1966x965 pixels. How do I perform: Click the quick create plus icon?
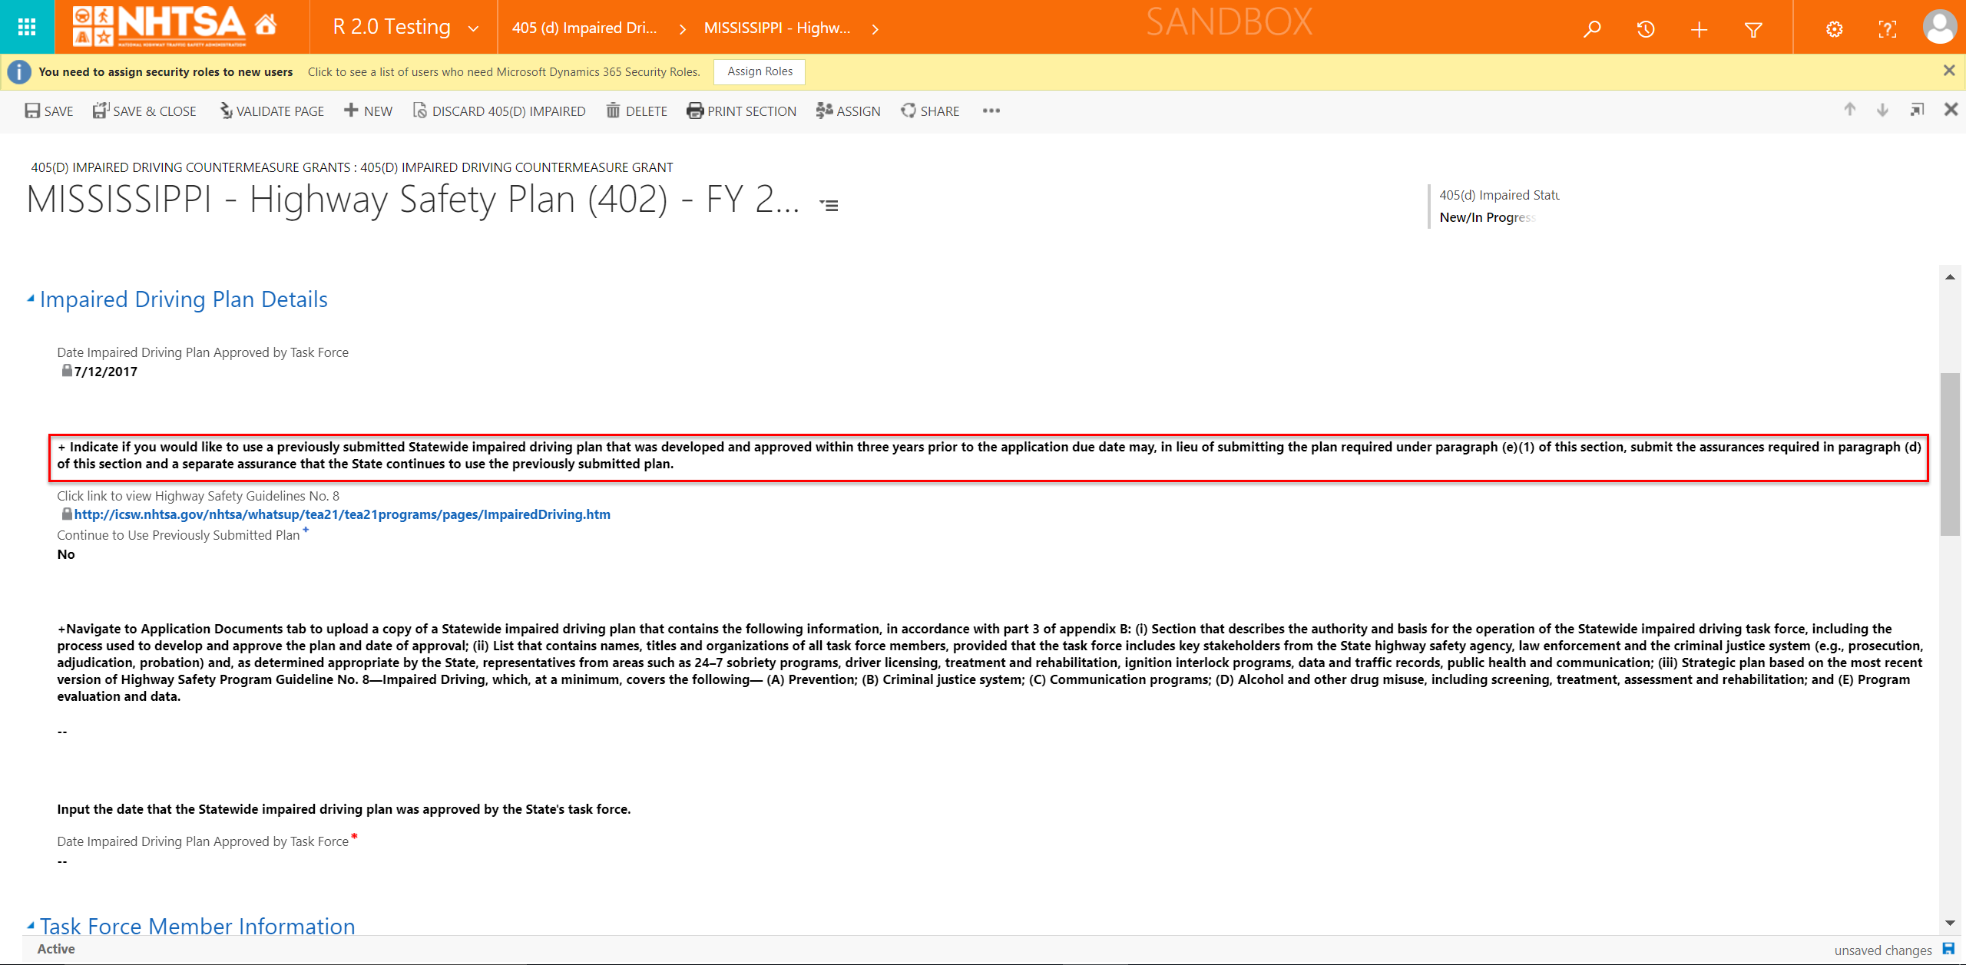1699,29
